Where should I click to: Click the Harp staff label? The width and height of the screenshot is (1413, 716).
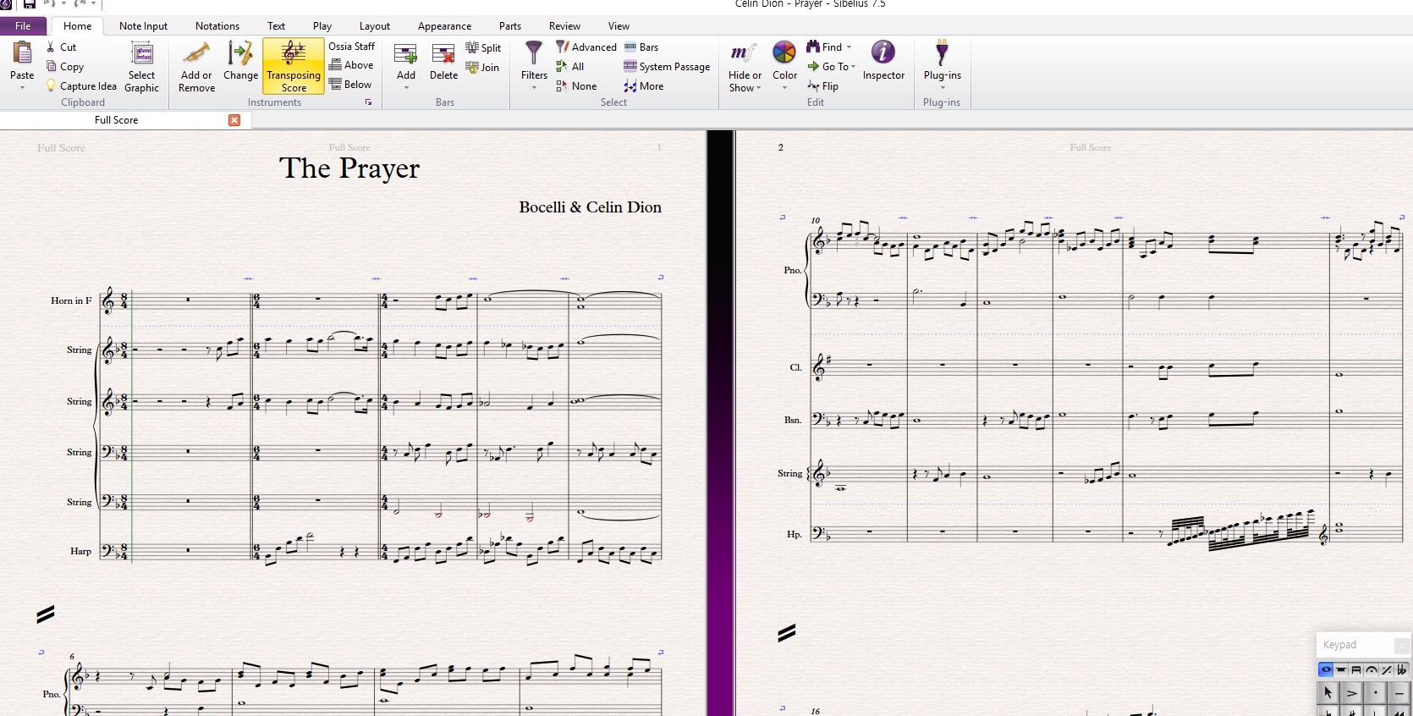[80, 551]
